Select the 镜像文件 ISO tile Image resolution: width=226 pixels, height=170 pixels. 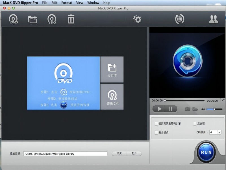point(112,97)
